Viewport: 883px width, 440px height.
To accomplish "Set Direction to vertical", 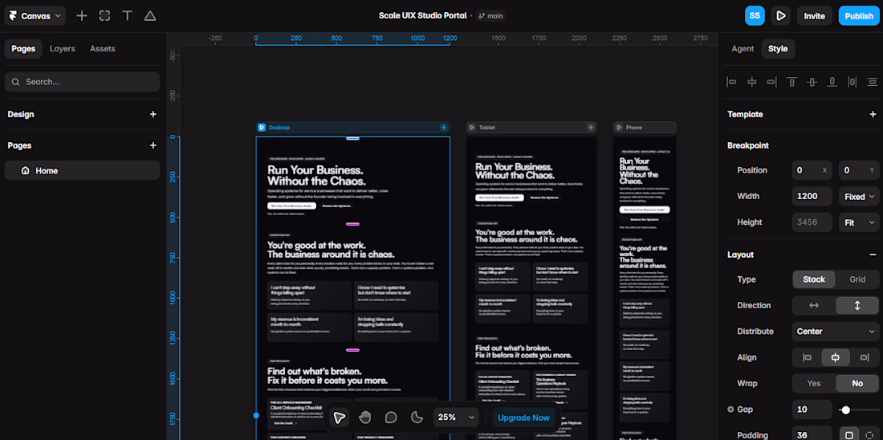I will (857, 305).
